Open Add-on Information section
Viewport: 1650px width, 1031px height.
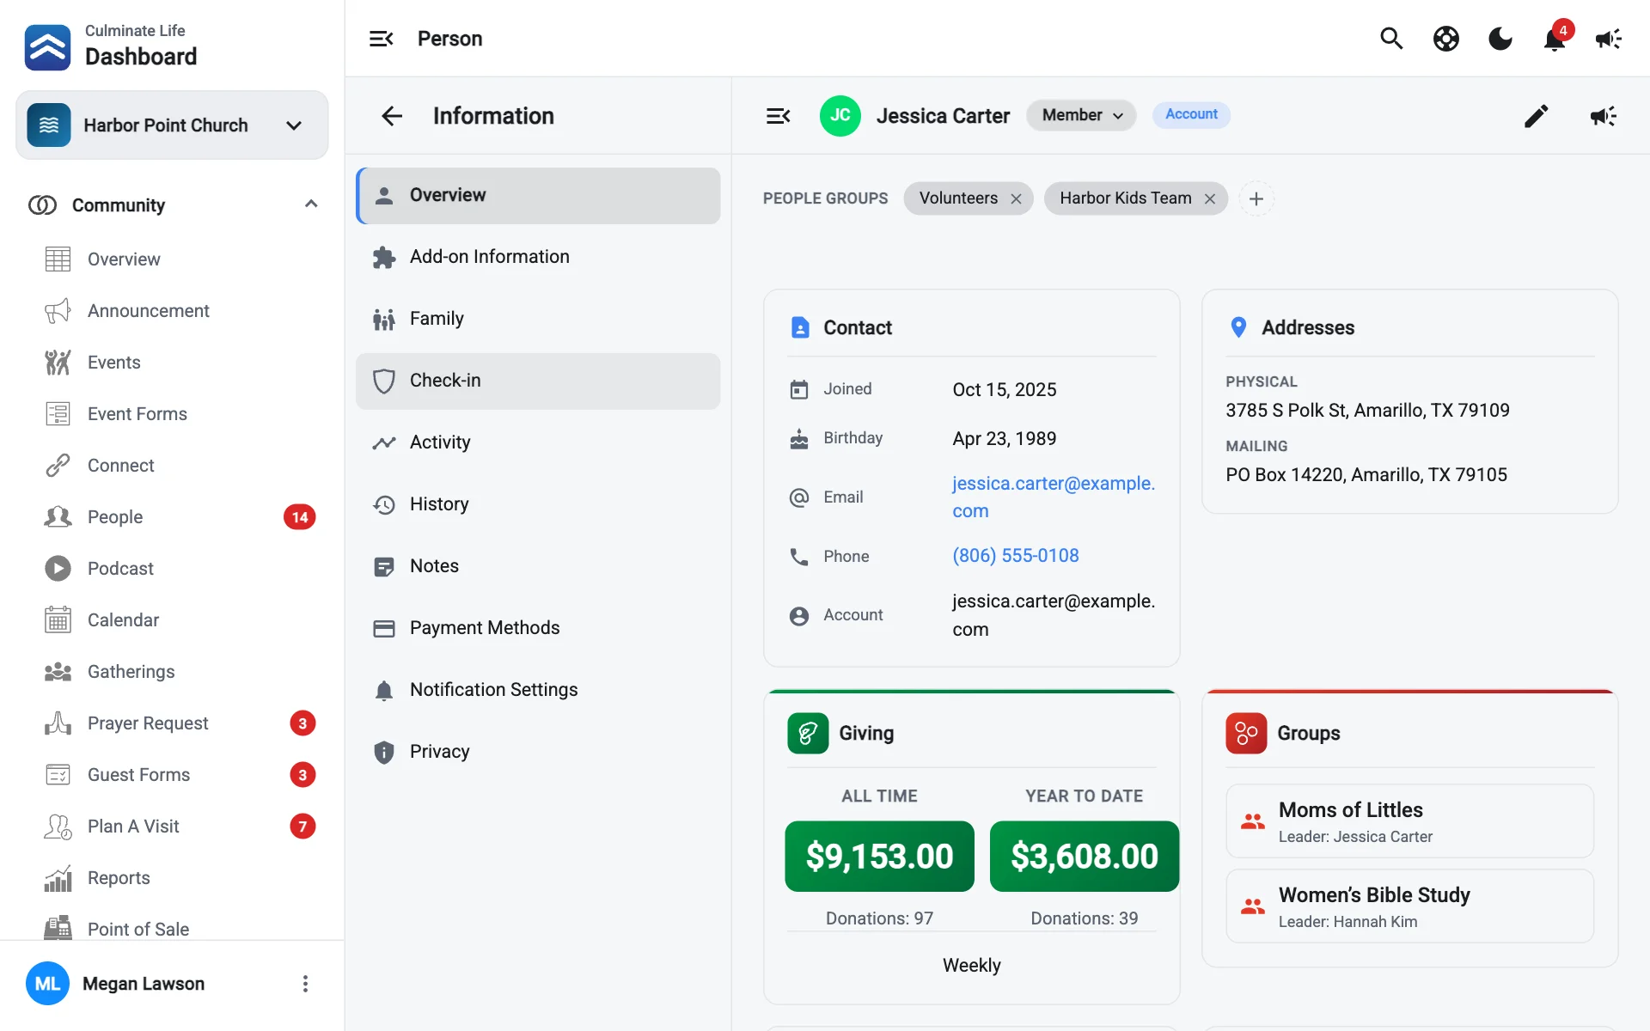[x=538, y=257]
